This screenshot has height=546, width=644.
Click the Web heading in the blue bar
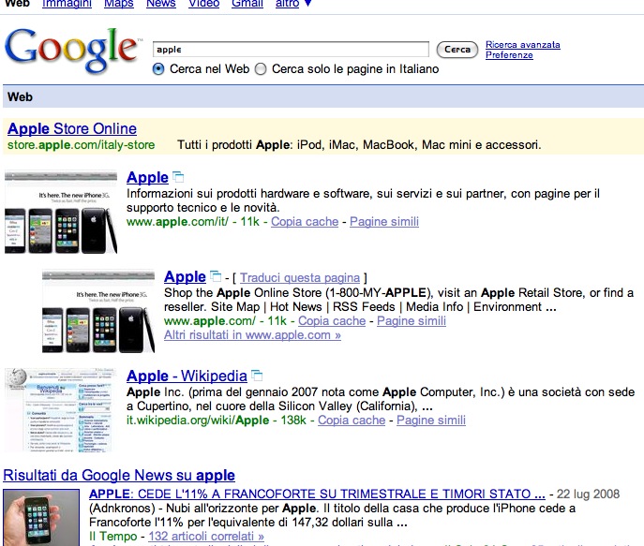pos(20,96)
